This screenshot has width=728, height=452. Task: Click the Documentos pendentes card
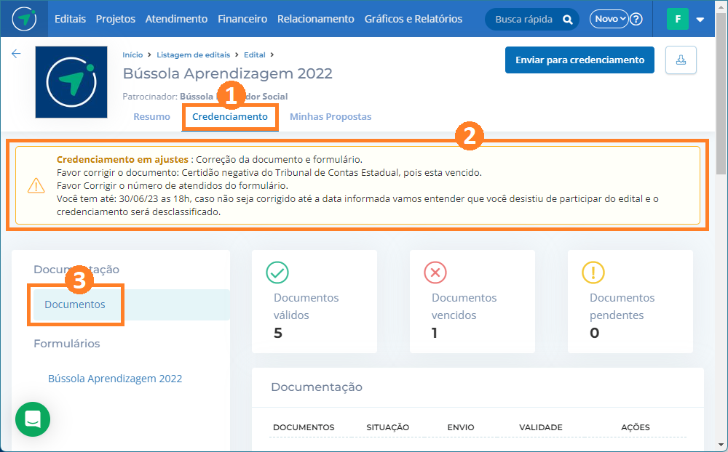tap(630, 302)
